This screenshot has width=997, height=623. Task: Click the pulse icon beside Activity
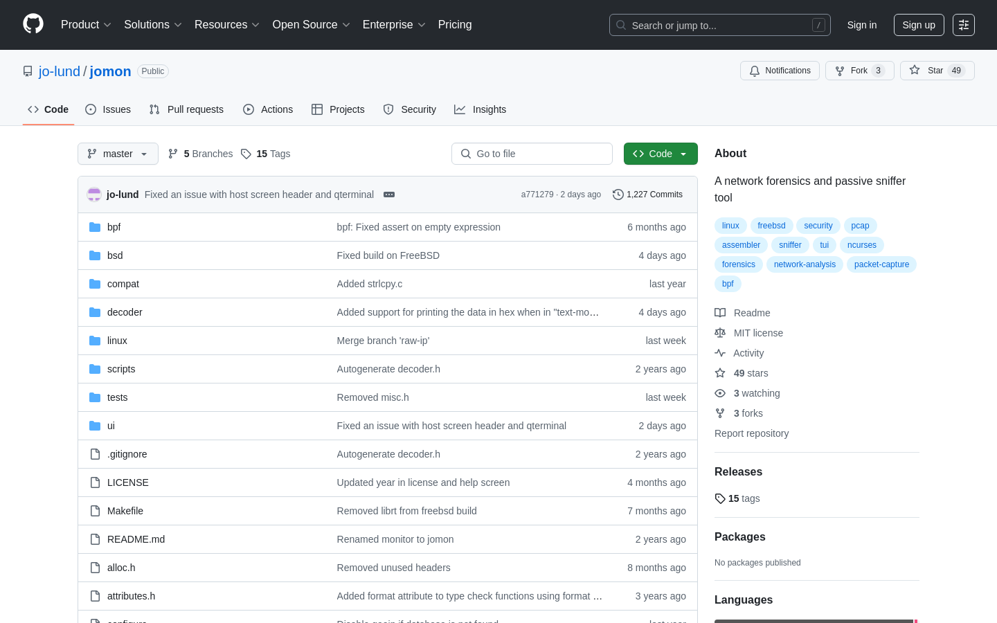click(720, 353)
